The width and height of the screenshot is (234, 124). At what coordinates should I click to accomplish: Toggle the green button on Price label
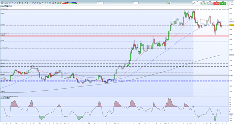pyautogui.click(x=11, y=6)
